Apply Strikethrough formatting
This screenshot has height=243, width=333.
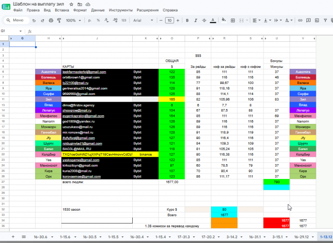[x=204, y=20]
